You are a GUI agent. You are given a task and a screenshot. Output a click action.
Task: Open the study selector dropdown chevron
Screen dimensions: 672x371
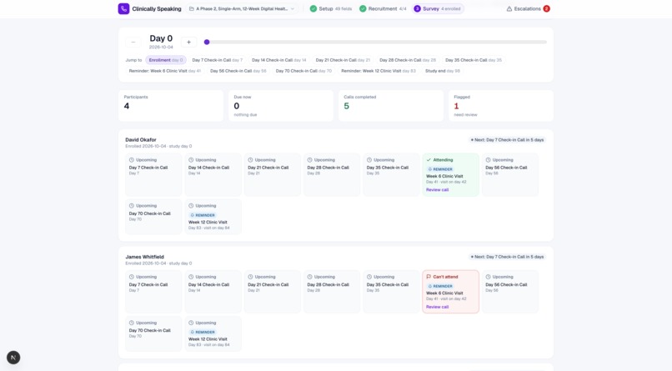pyautogui.click(x=293, y=8)
